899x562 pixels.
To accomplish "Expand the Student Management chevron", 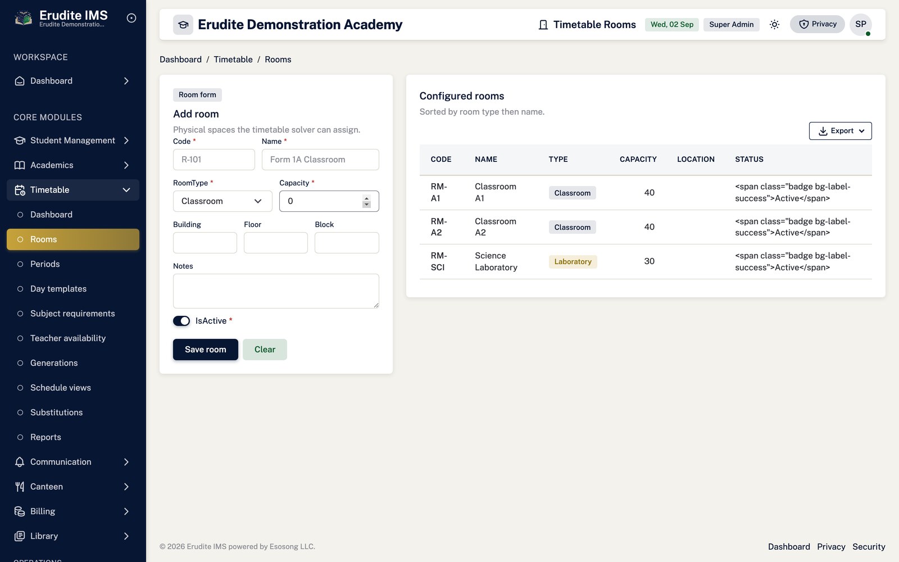I will (x=126, y=140).
